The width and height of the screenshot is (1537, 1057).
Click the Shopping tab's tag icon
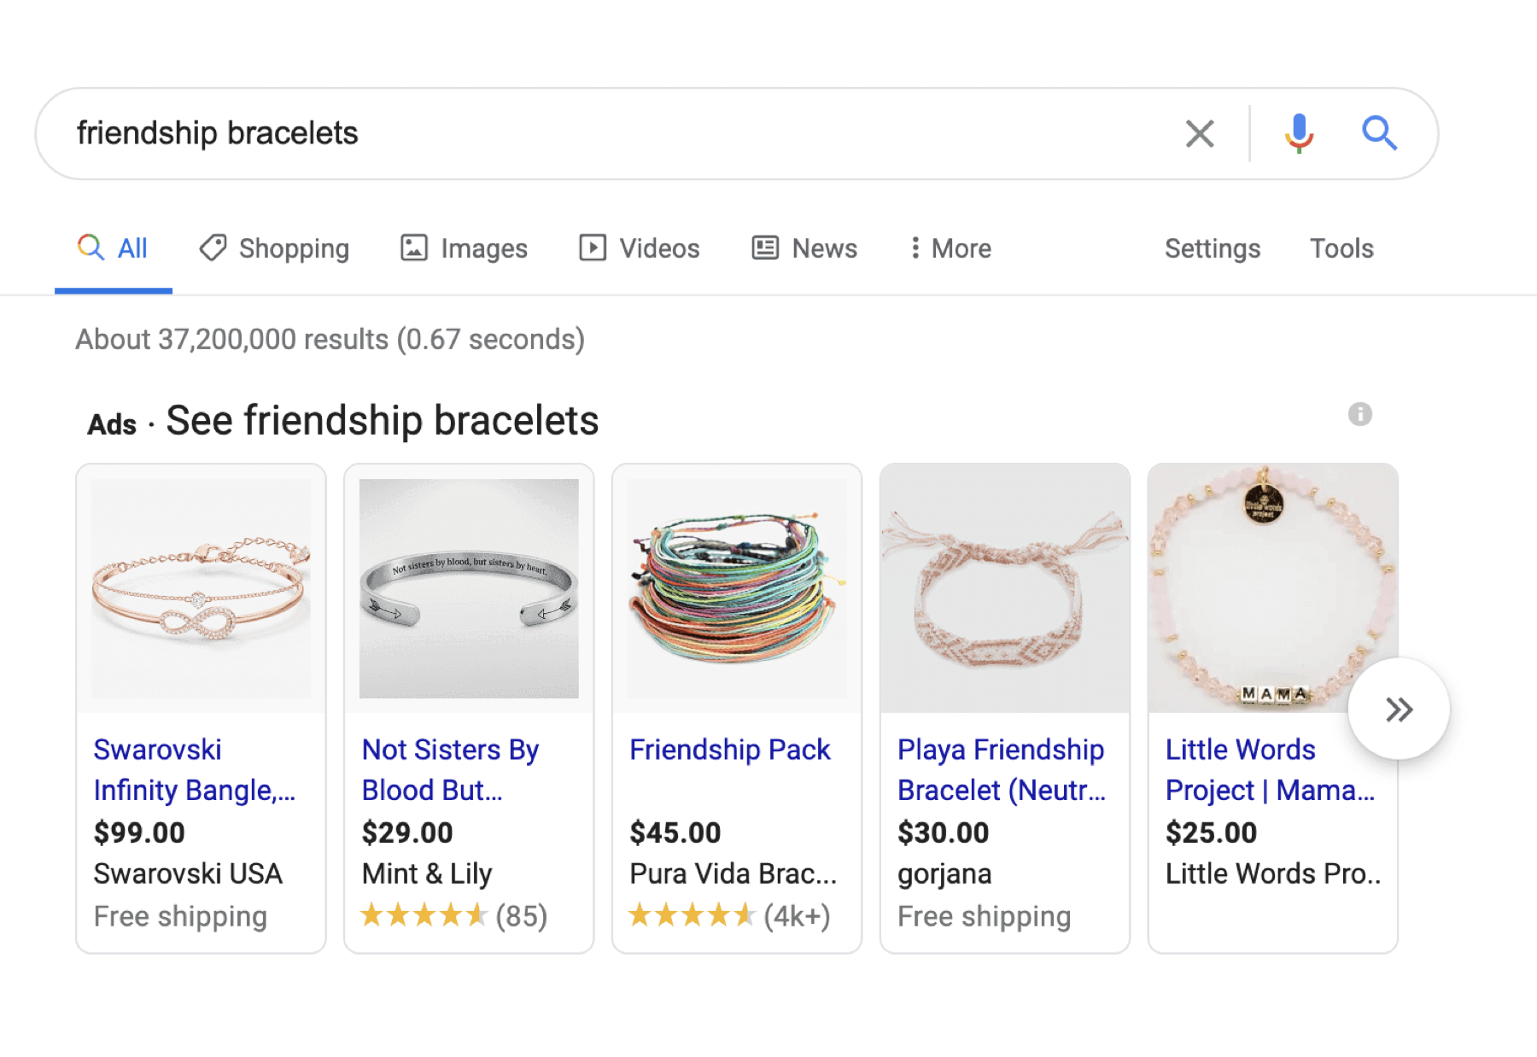(x=212, y=248)
